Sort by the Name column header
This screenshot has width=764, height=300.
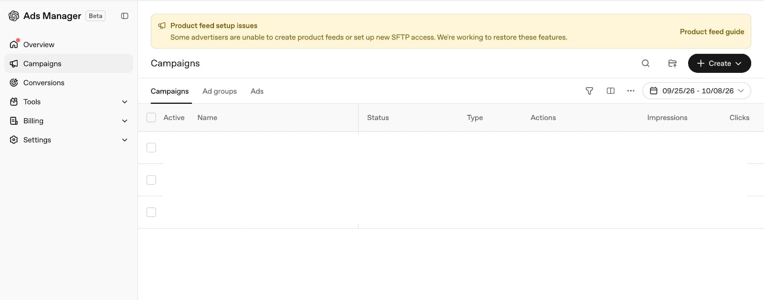pyautogui.click(x=207, y=118)
